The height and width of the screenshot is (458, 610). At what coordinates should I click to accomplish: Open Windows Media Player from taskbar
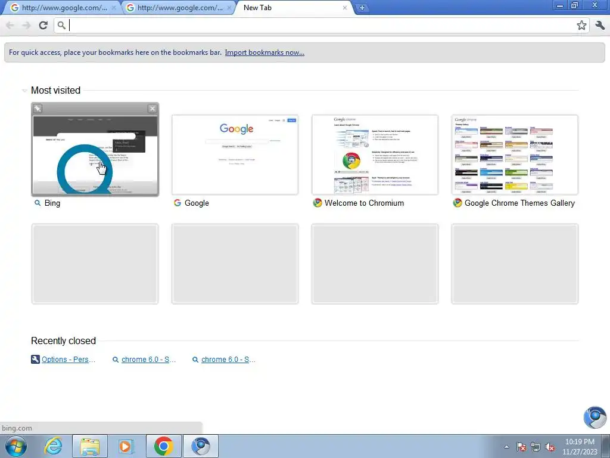point(125,446)
